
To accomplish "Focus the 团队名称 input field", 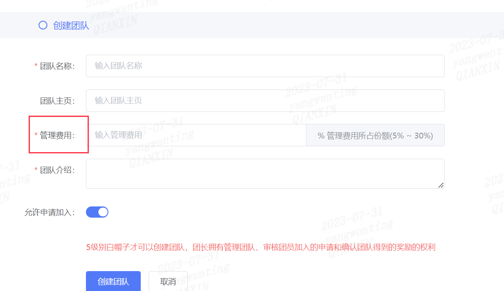I will pos(265,66).
